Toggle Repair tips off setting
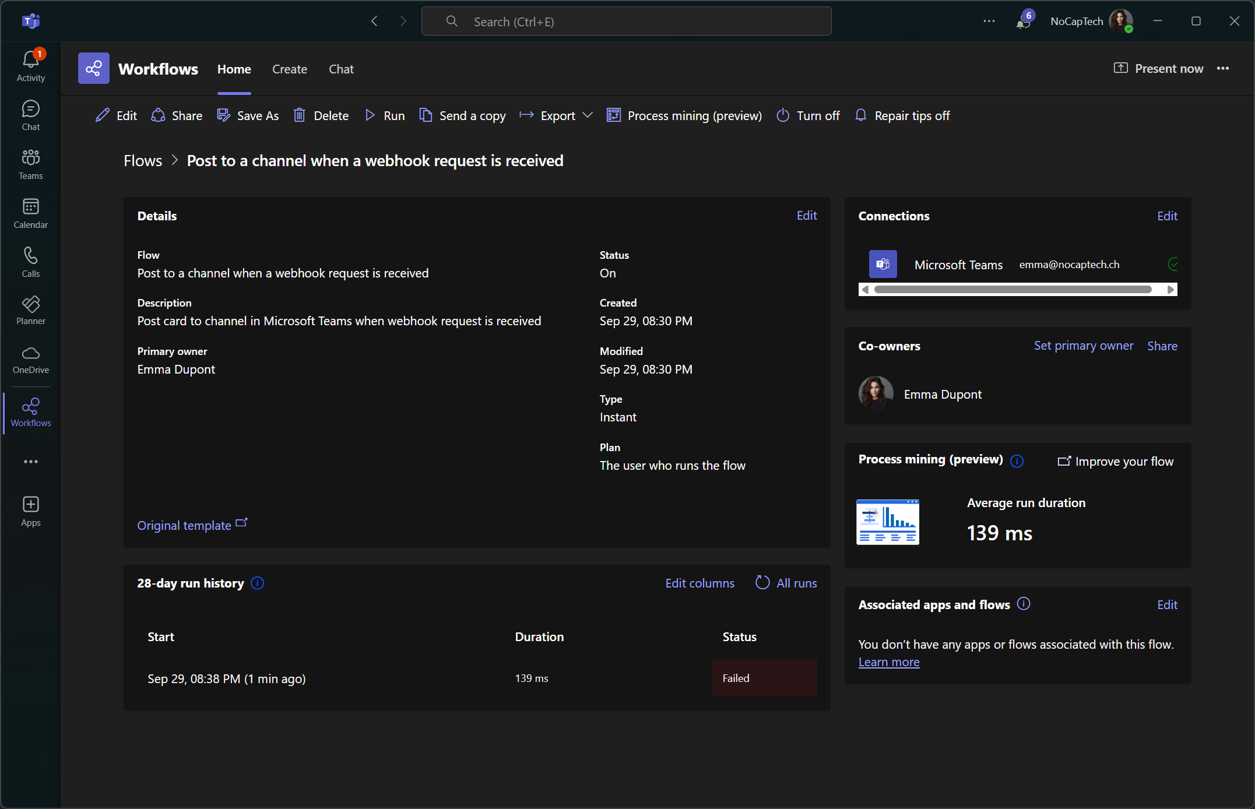Image resolution: width=1255 pixels, height=809 pixels. coord(902,115)
